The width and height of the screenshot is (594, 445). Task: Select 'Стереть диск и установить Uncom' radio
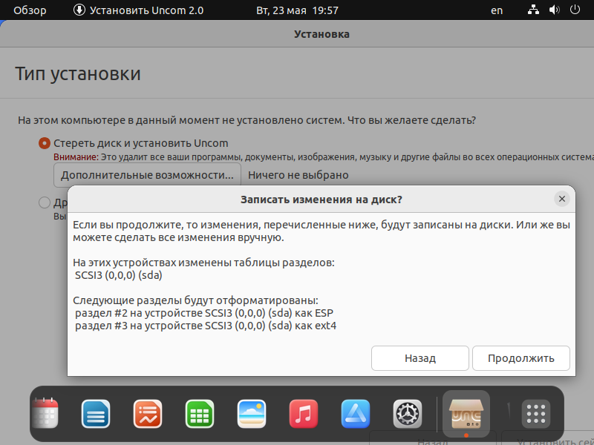click(45, 143)
